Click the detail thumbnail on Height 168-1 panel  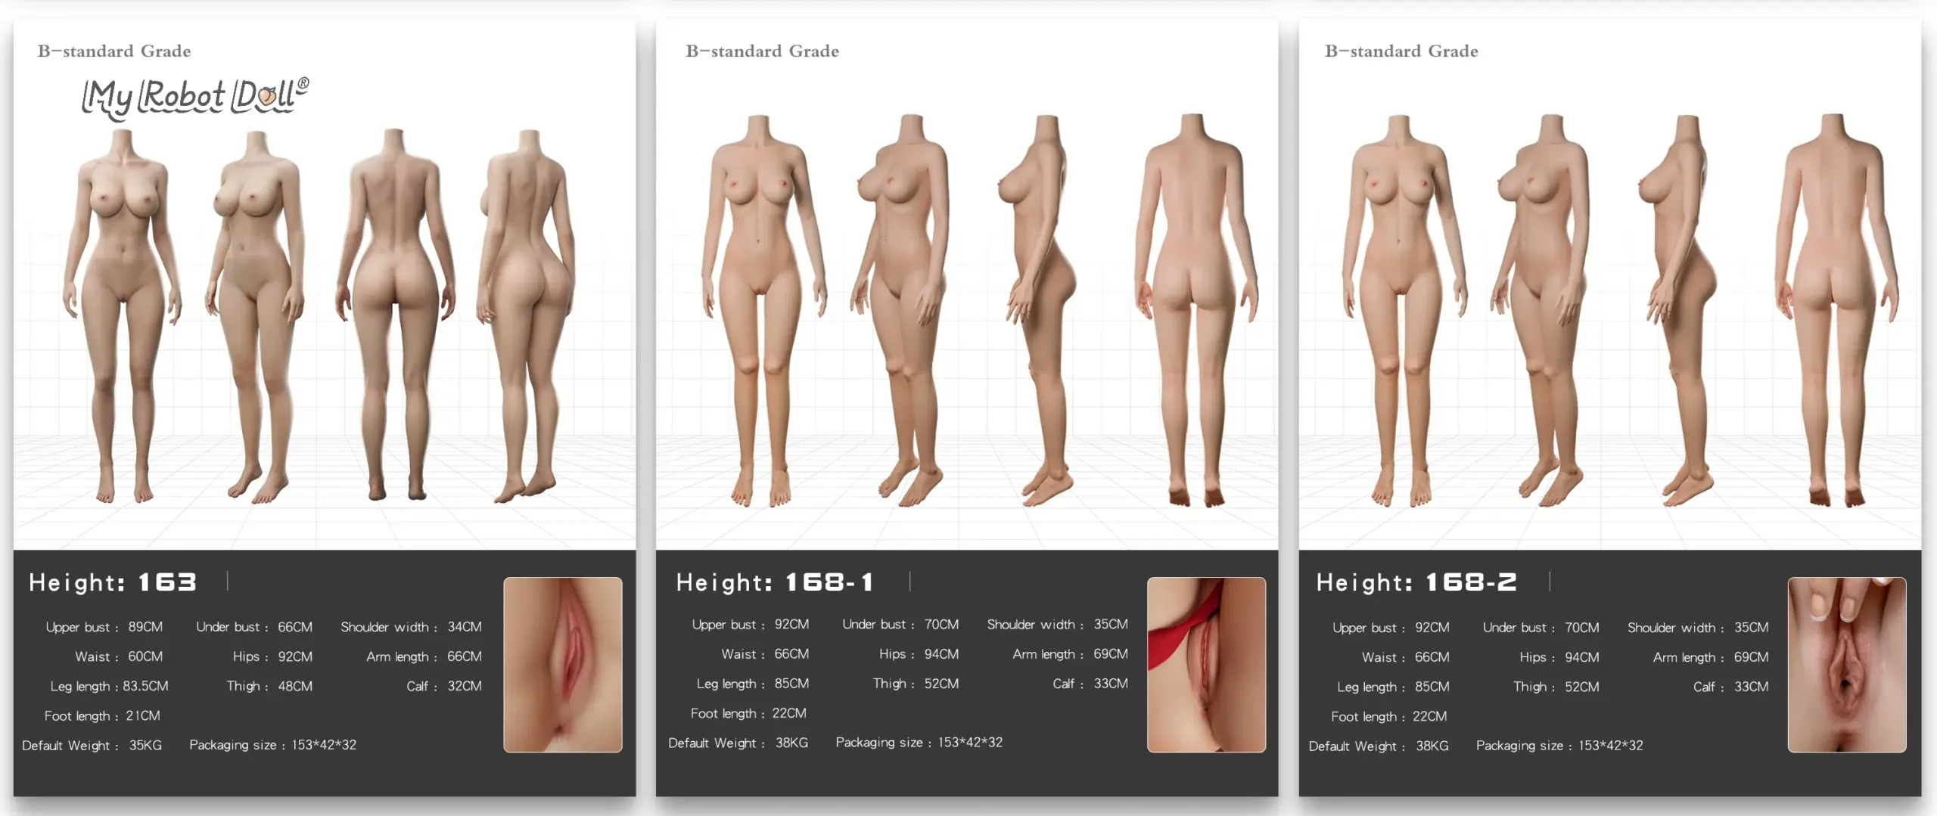1207,666
